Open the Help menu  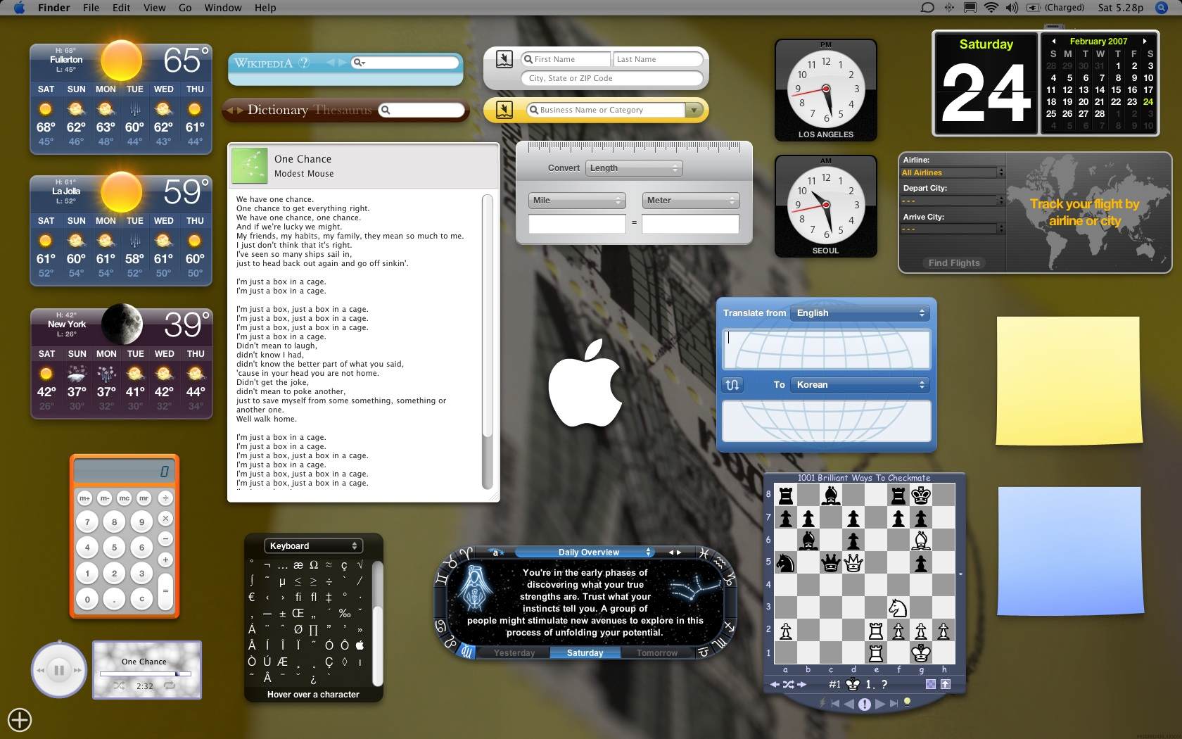pyautogui.click(x=265, y=8)
